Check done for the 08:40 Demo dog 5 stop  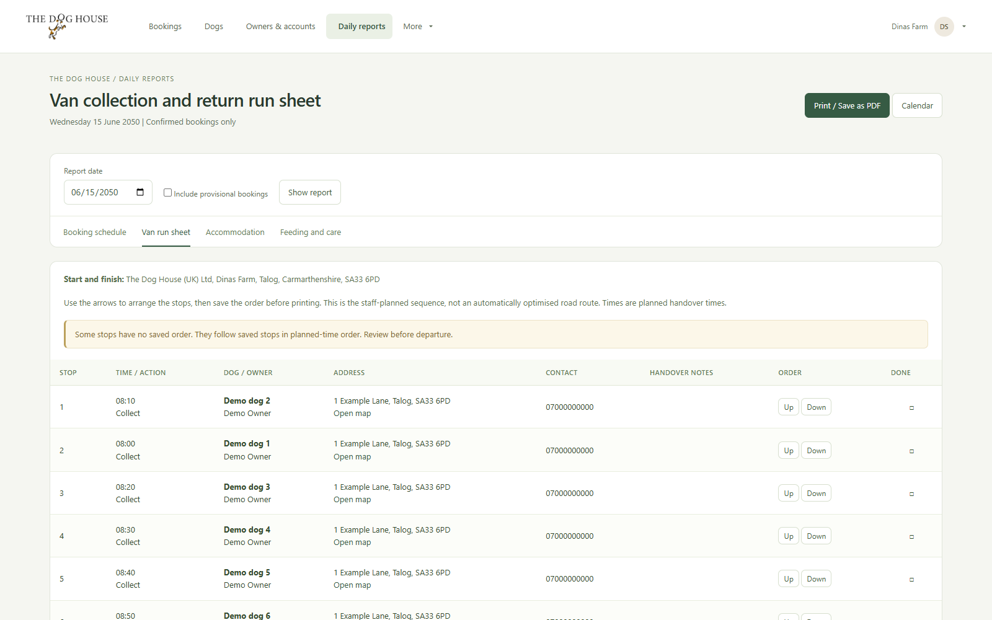(911, 580)
